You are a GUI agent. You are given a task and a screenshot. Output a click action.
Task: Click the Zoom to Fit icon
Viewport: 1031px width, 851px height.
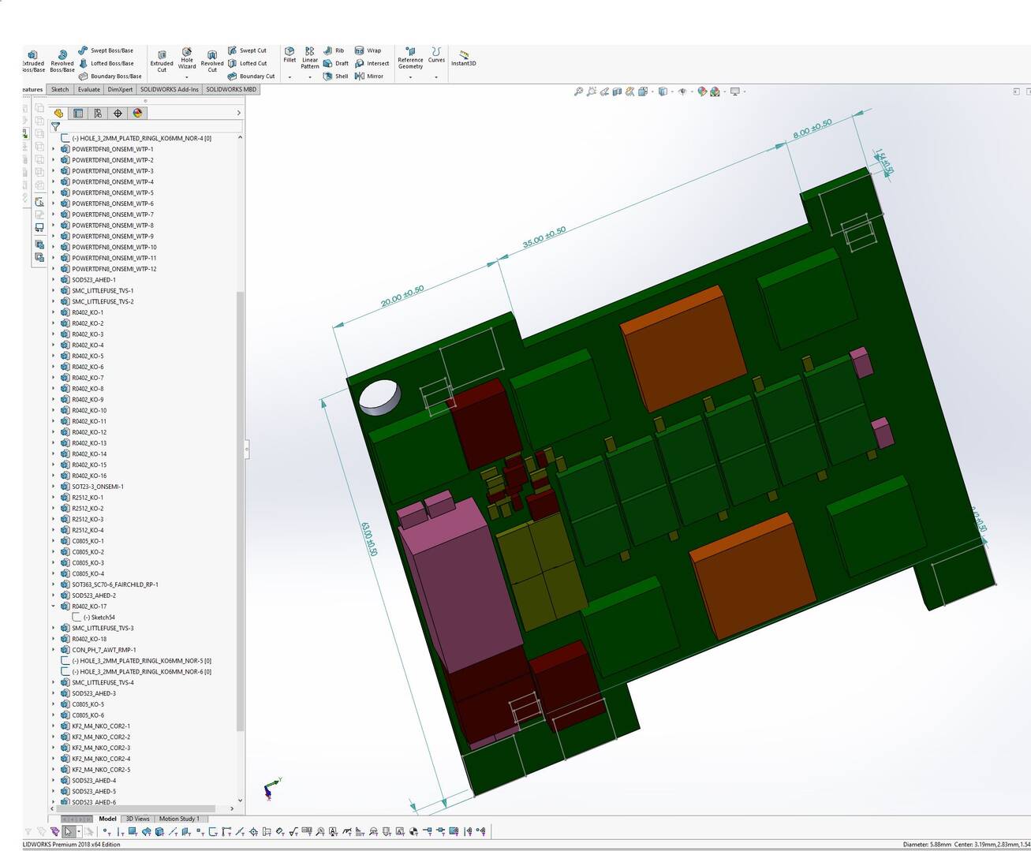[578, 91]
